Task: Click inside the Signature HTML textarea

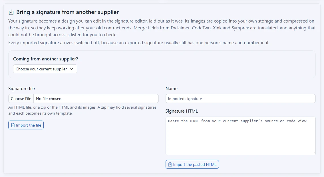Action: (x=241, y=136)
